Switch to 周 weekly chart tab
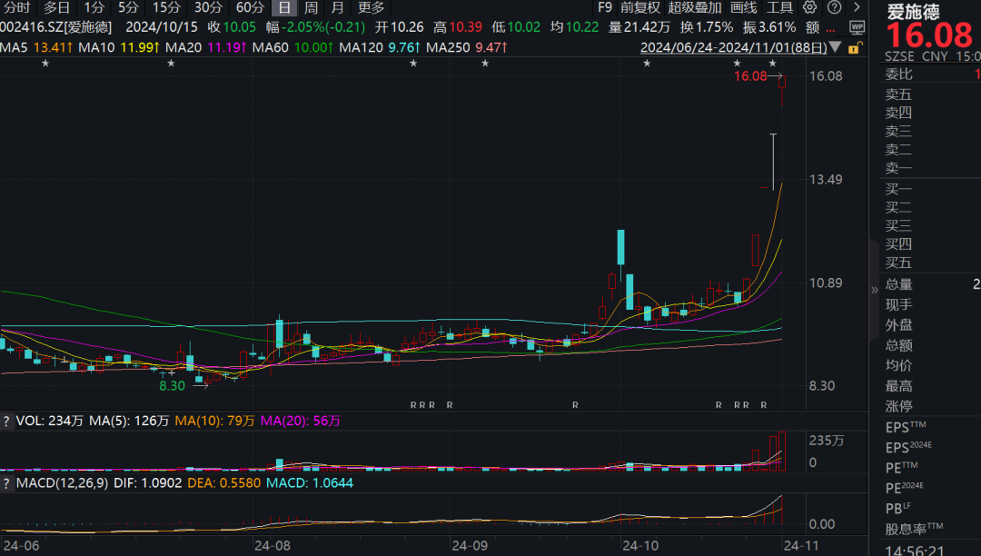Image resolution: width=981 pixels, height=556 pixels. 311,7
